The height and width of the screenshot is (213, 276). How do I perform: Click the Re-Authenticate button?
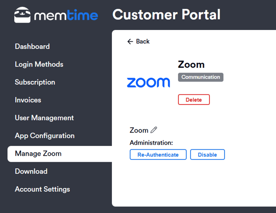point(158,155)
